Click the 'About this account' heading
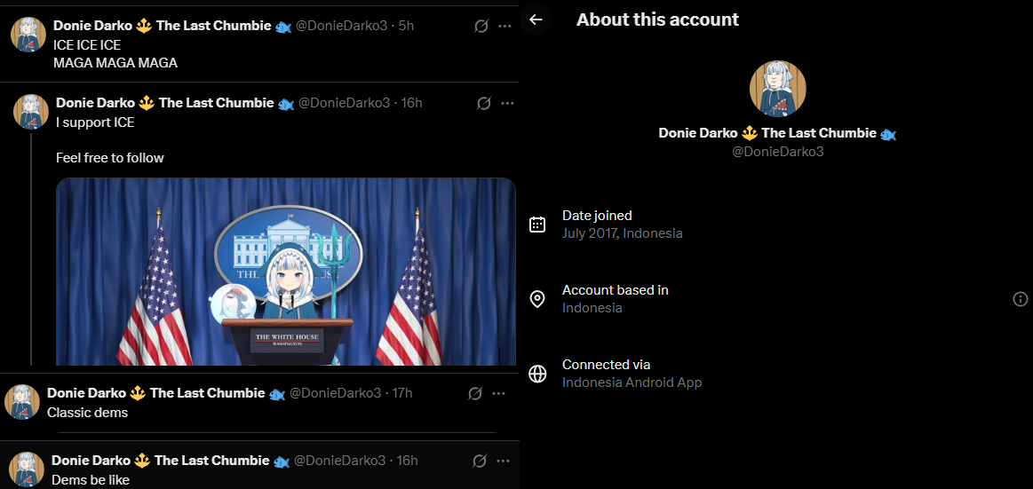 657,20
